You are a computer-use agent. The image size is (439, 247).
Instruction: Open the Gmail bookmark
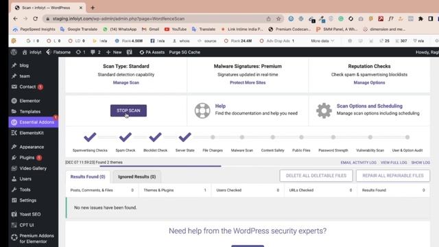click(x=151, y=29)
